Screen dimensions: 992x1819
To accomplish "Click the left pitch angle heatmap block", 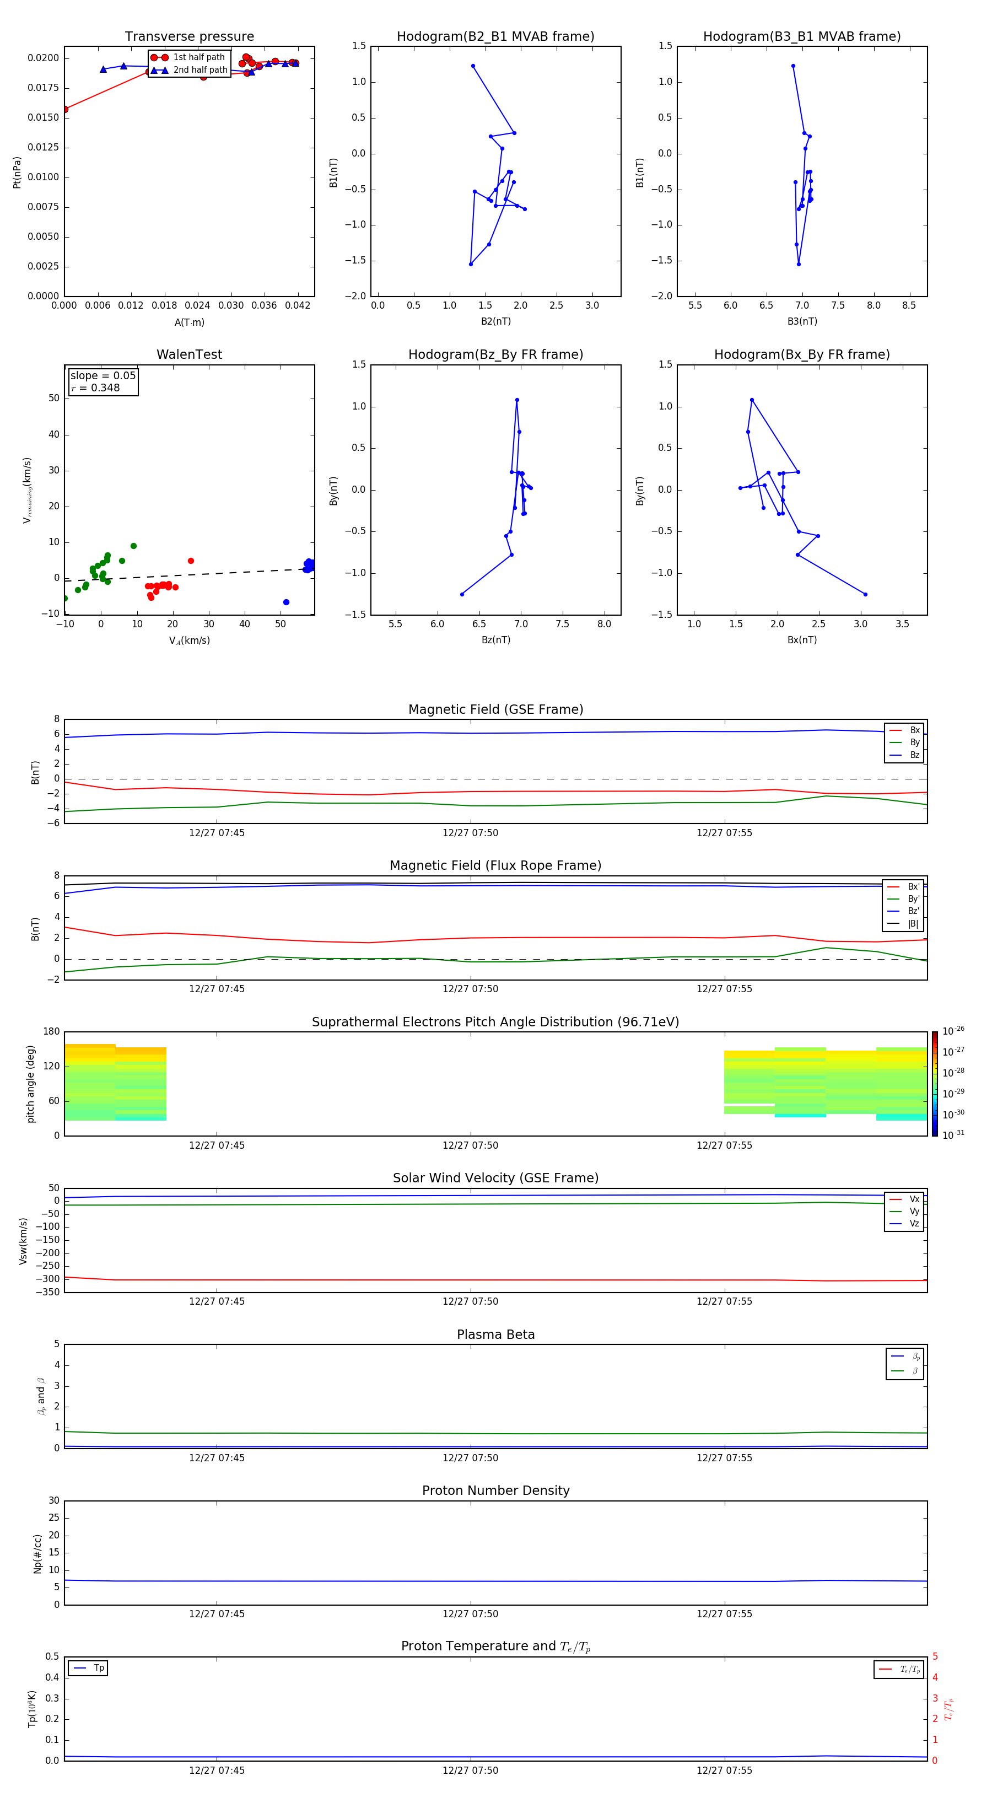I will pyautogui.click(x=115, y=1083).
